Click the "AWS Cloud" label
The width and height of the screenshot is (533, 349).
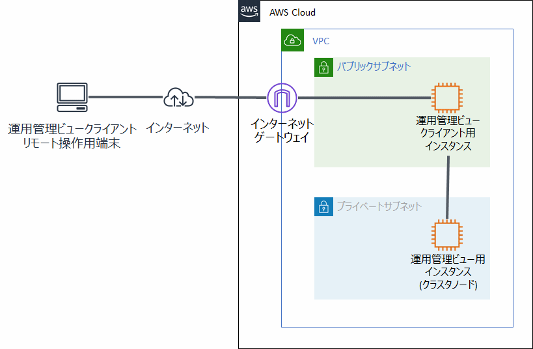292,12
